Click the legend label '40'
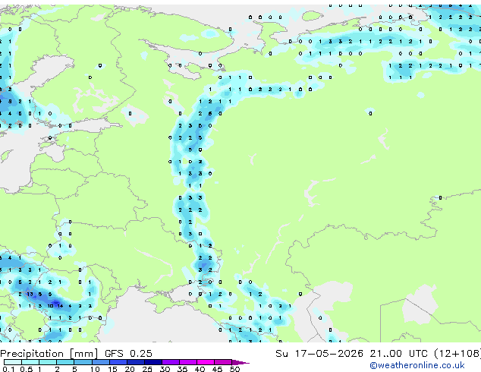The width and height of the screenshot is (481, 372). pos(200,369)
